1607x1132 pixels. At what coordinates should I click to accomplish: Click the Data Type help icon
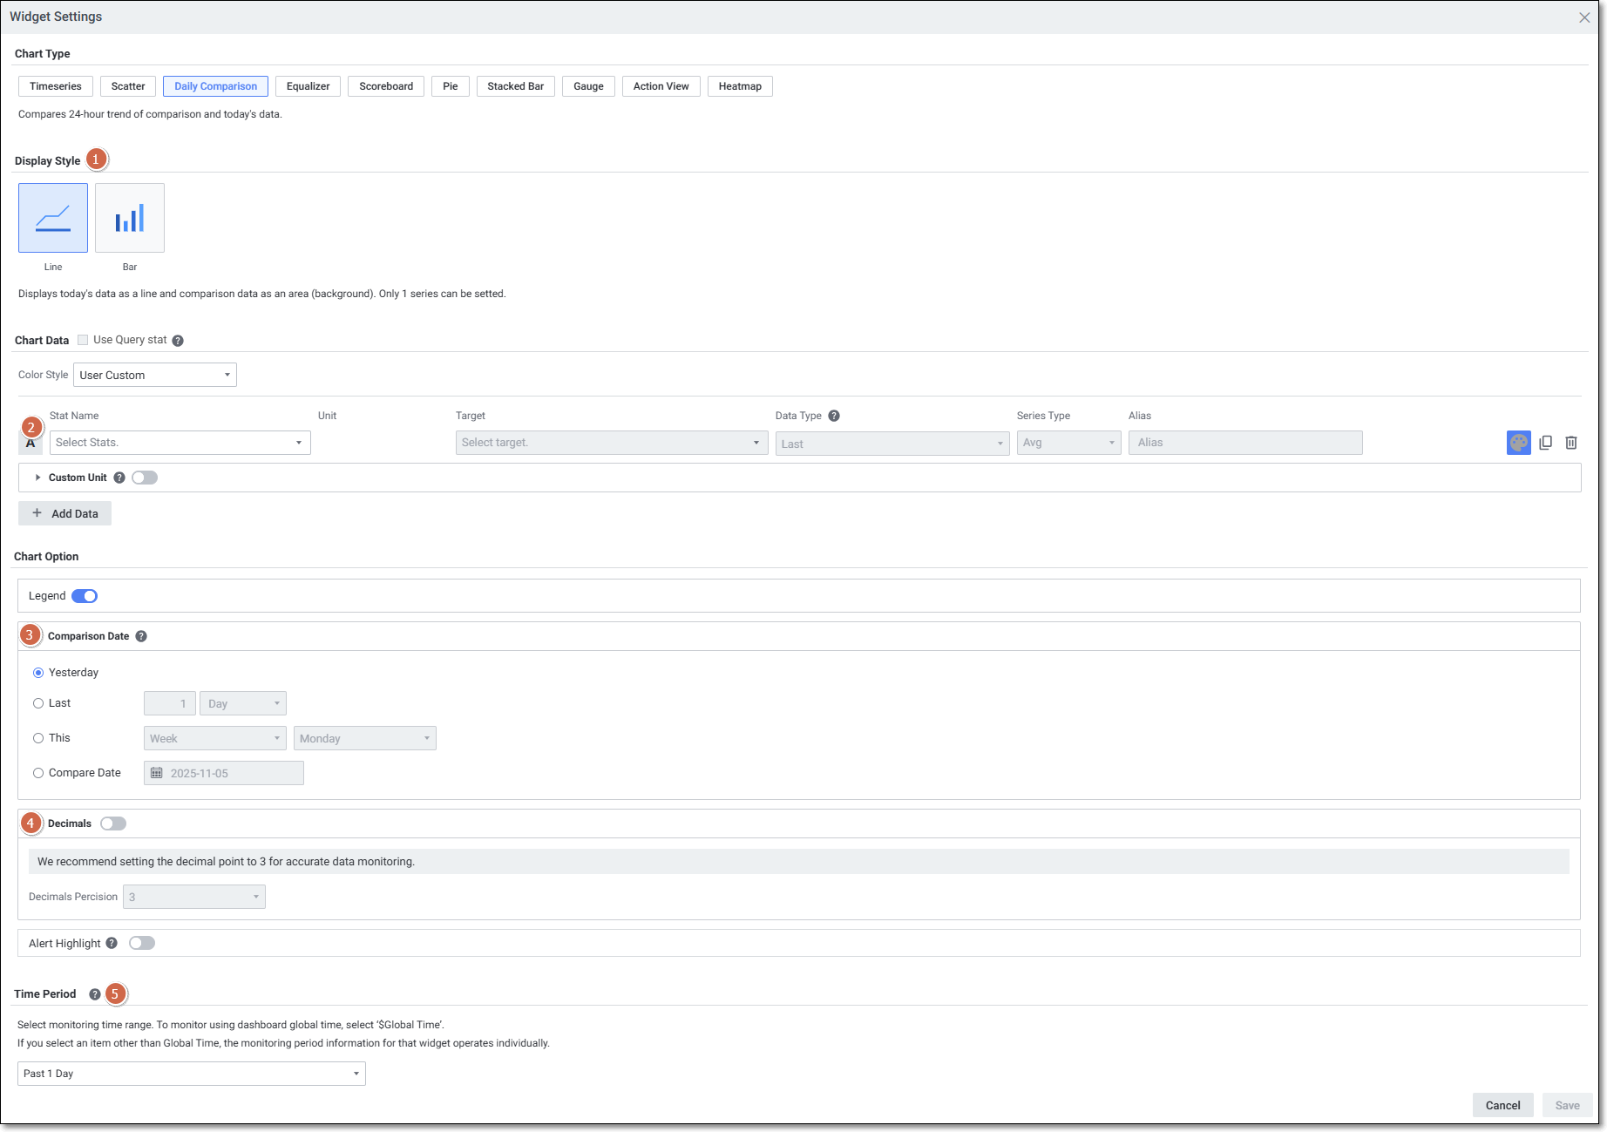tap(834, 416)
